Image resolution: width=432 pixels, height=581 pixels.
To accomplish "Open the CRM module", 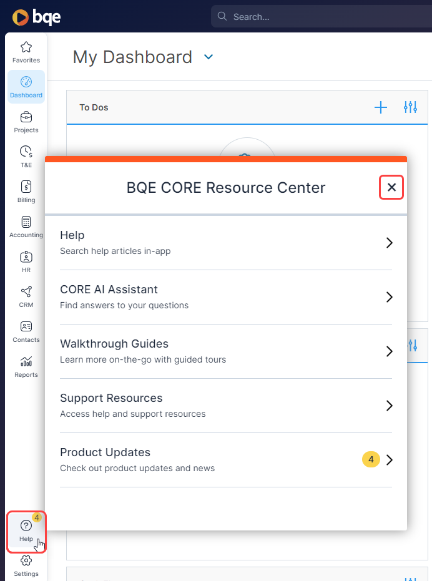I will [x=26, y=296].
